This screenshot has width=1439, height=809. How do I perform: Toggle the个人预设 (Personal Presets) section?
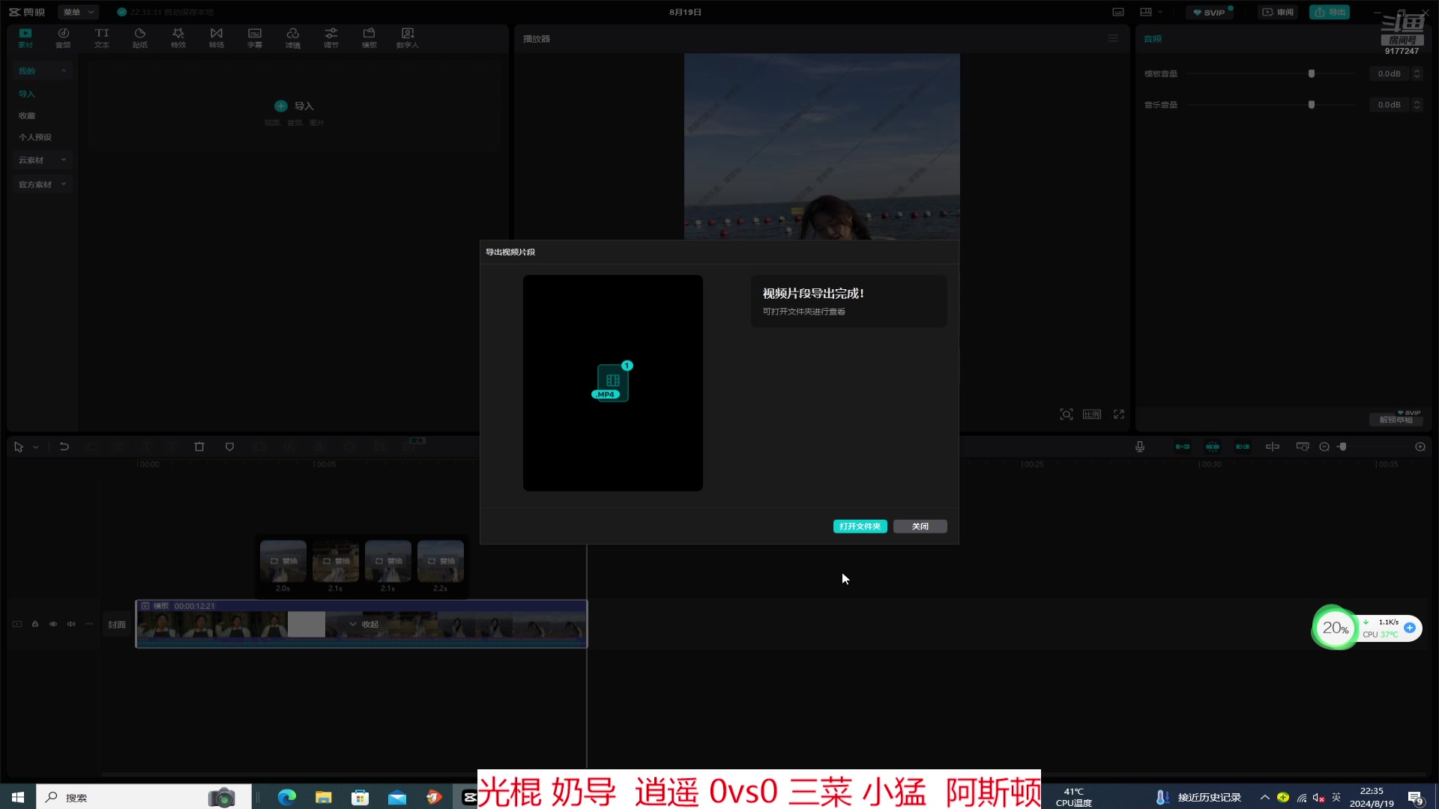tap(35, 137)
